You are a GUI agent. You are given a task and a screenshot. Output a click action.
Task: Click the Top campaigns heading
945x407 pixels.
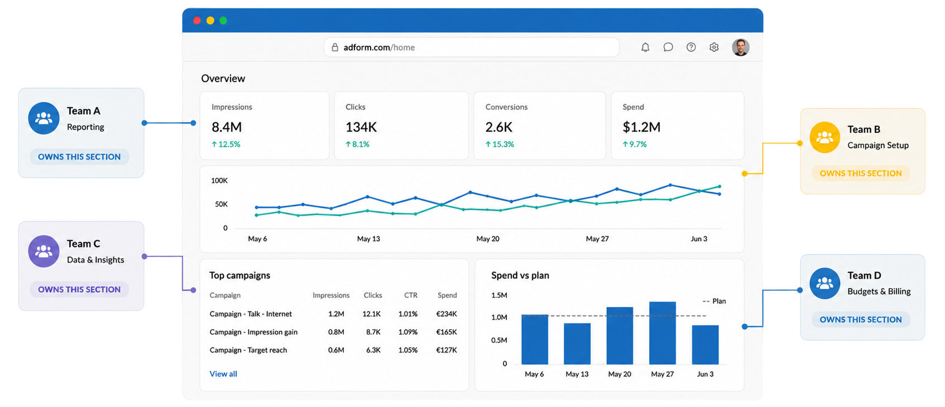pos(239,275)
